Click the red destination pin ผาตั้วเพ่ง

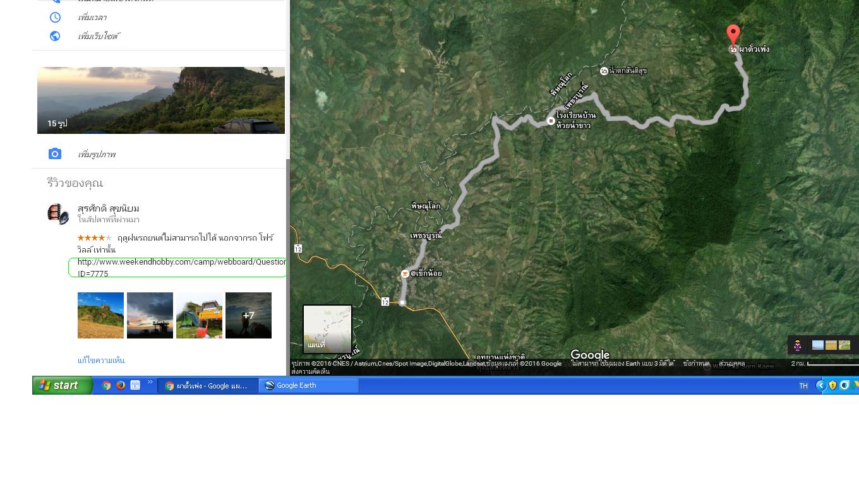pyautogui.click(x=733, y=34)
